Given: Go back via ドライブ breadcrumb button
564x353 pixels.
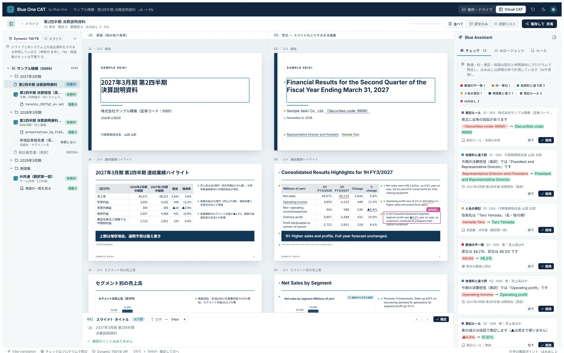Looking at the screenshot, I should [30, 24].
